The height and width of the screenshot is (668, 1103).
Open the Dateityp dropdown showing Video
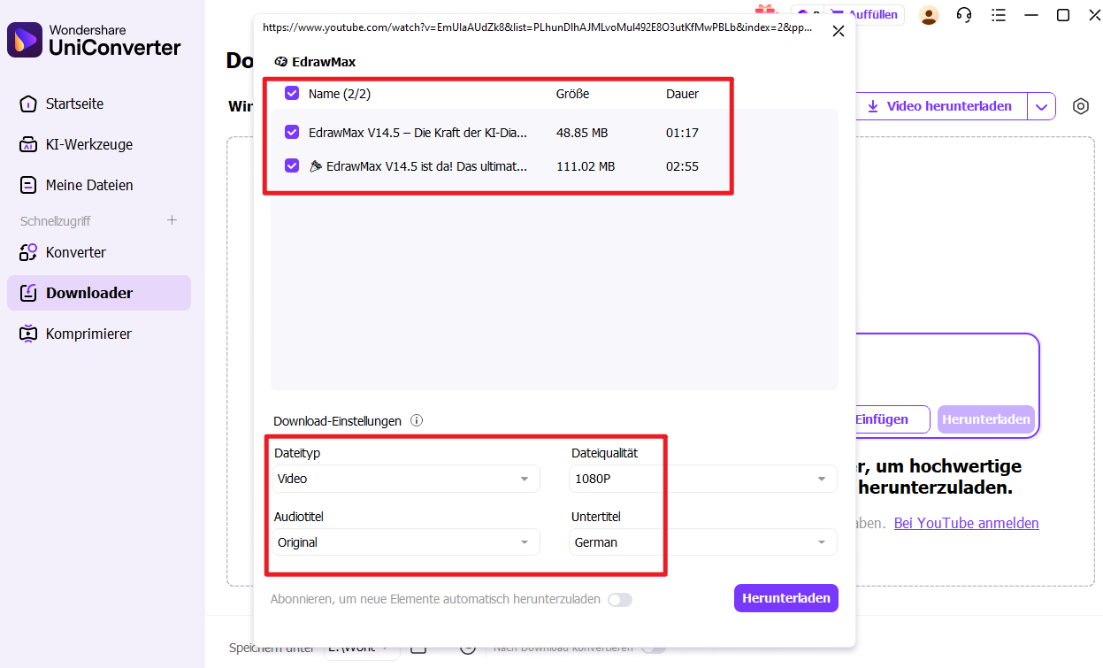pyautogui.click(x=406, y=479)
